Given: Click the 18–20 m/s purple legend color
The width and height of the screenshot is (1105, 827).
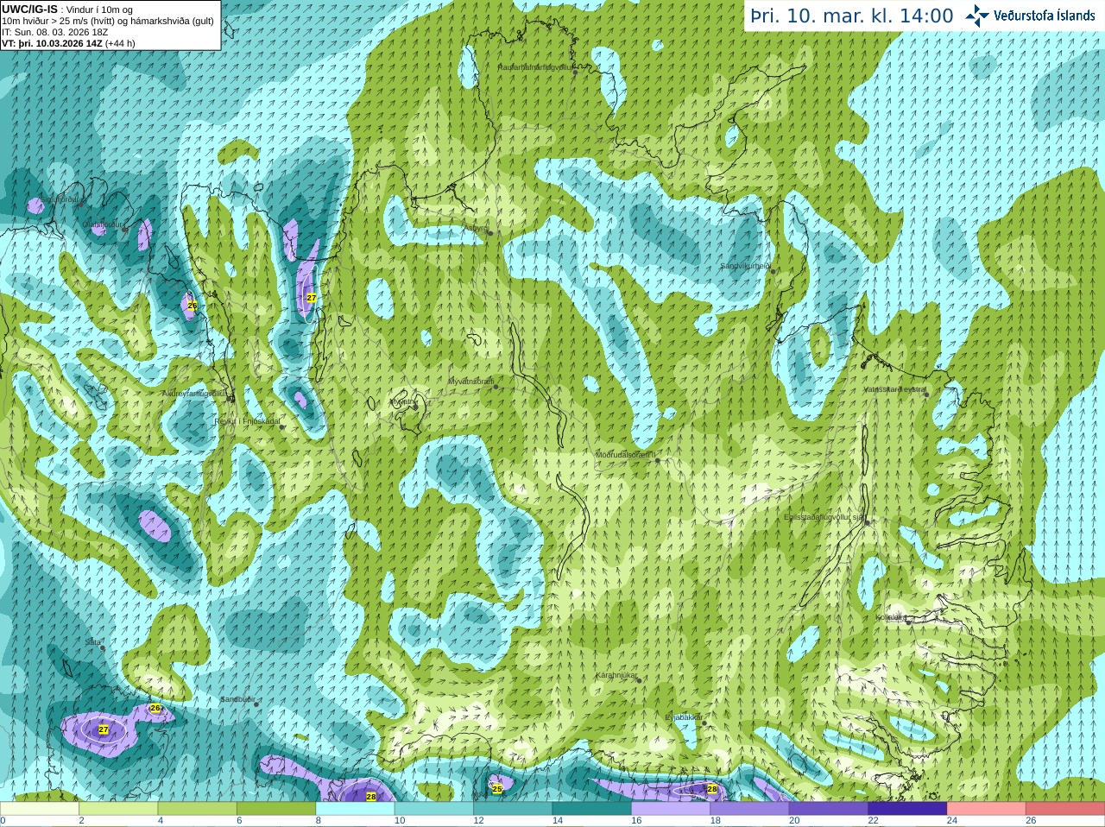Looking at the screenshot, I should coord(749,809).
